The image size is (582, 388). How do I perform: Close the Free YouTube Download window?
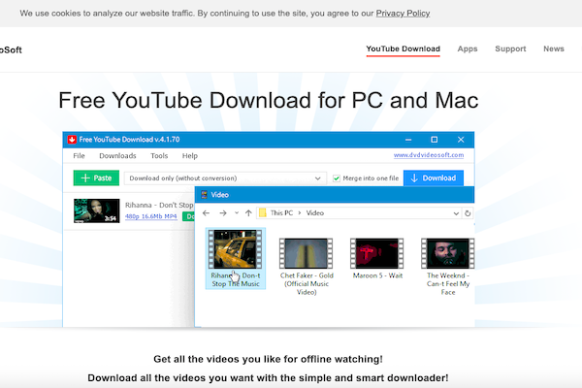coord(461,140)
